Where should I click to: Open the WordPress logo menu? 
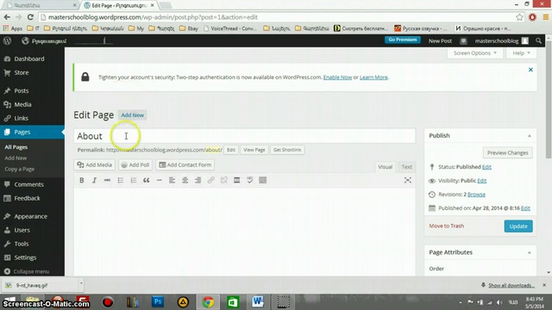(7, 40)
